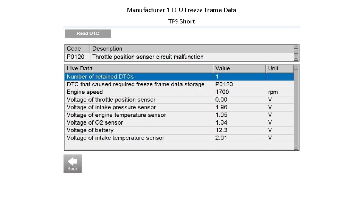The height and width of the screenshot is (204, 363).
Task: Click scroll-up arrow of DTC code table
Action: click(x=296, y=47)
